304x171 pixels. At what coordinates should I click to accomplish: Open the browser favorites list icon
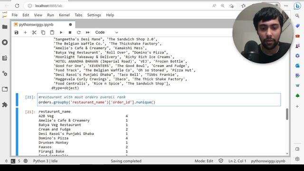pyautogui.click(x=244, y=6)
